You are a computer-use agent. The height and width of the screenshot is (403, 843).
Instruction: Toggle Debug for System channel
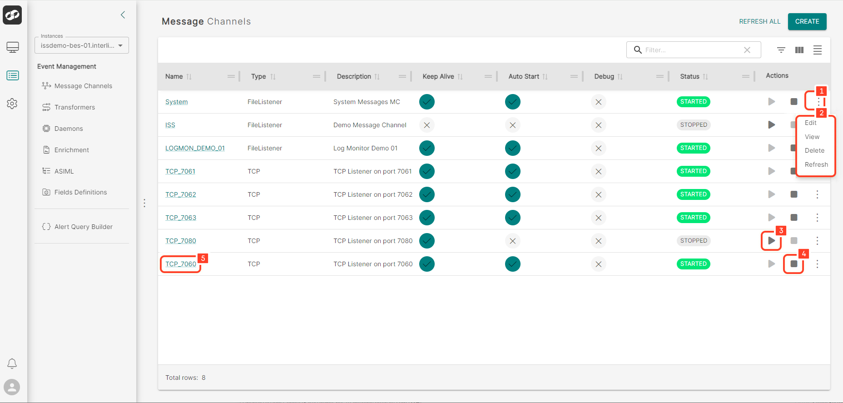tap(599, 102)
